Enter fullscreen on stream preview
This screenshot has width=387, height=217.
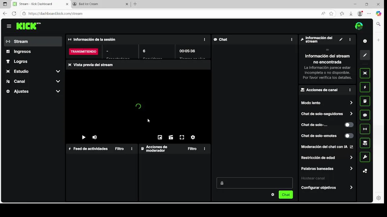182,137
